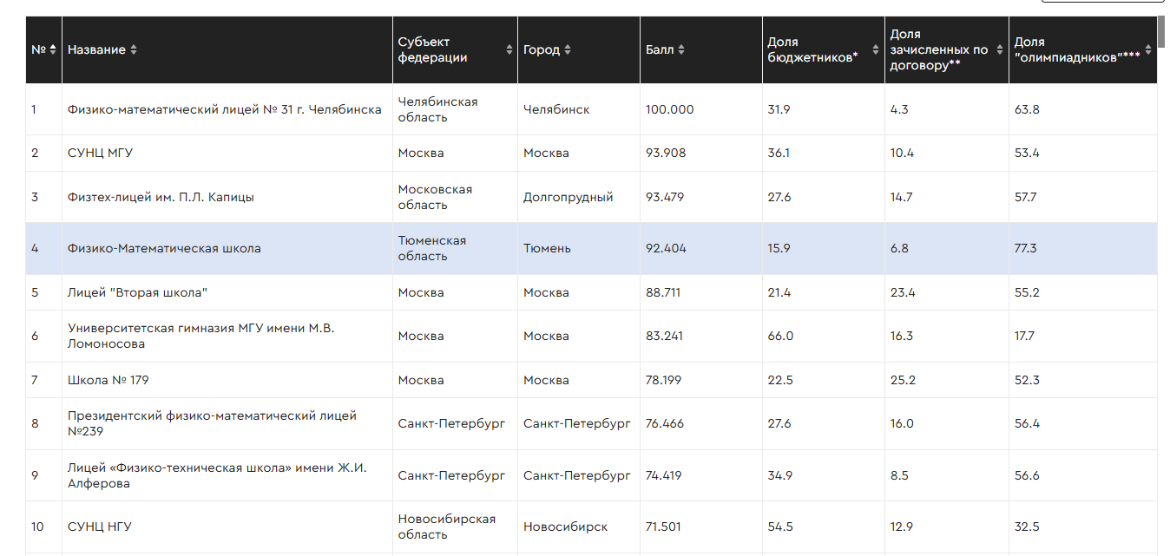Screen dimensions: 1170x556
Task: Click score value 83.241
Action: [664, 336]
